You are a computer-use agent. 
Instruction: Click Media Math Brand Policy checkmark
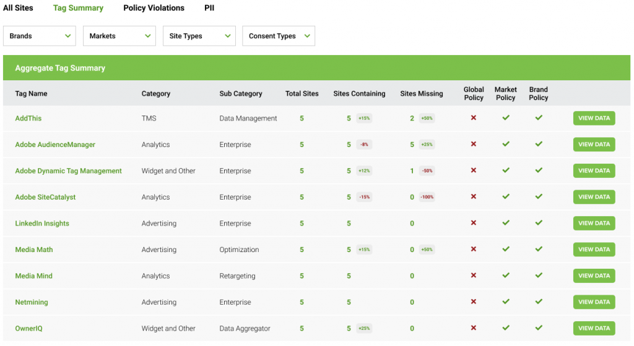click(x=539, y=249)
